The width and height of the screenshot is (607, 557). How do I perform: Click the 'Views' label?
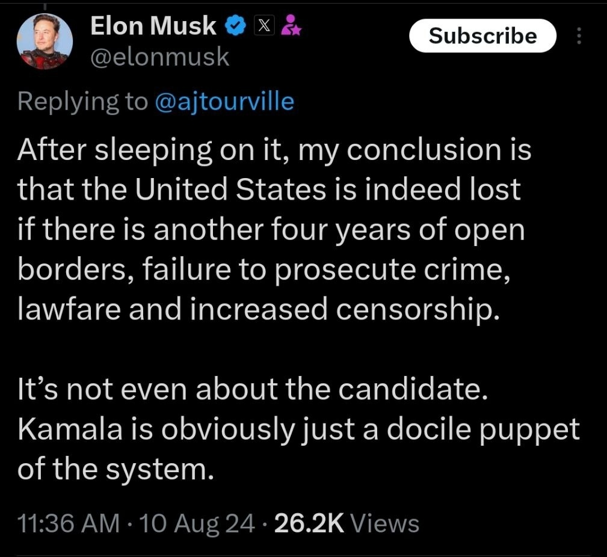[385, 523]
